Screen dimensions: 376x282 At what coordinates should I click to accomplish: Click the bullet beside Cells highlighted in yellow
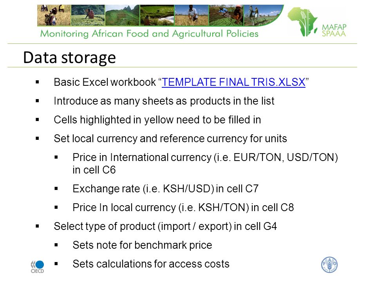37,120
